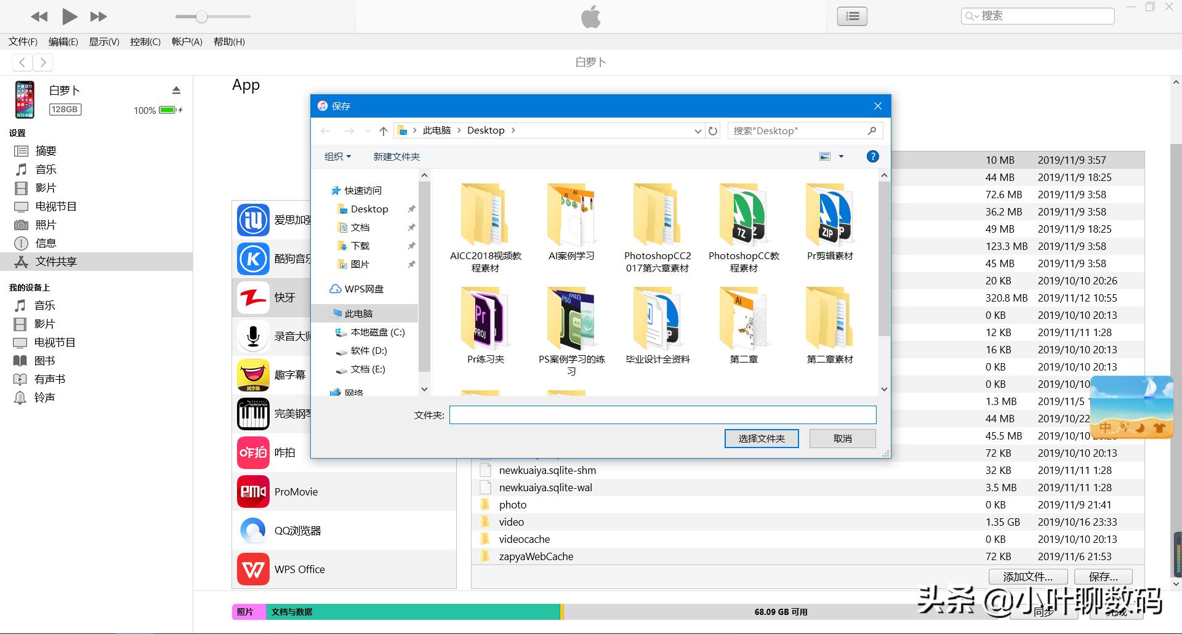This screenshot has height=634, width=1182.
Task: Open the view options dropdown arrow
Action: 841,156
